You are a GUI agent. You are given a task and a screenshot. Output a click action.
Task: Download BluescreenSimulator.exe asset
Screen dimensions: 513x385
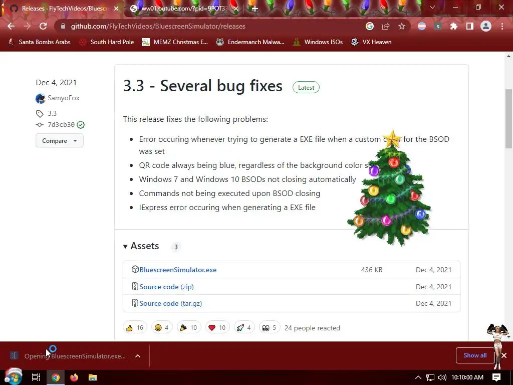click(x=178, y=270)
